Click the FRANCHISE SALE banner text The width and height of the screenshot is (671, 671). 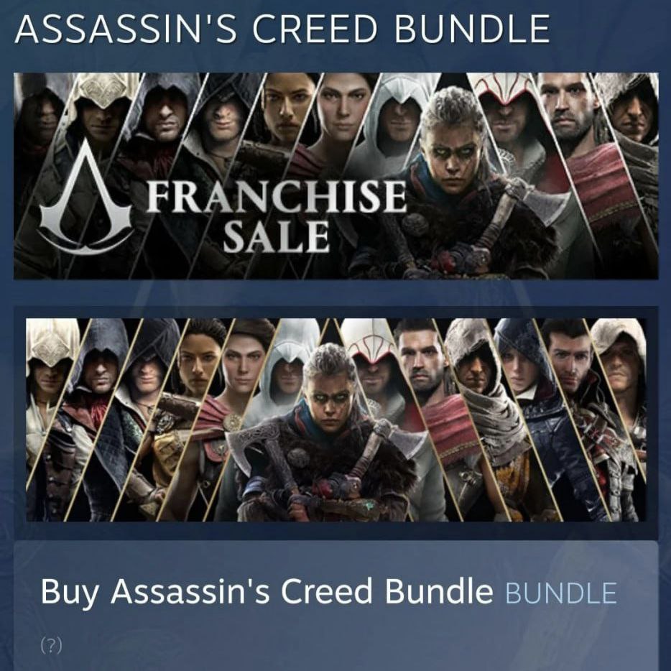(277, 216)
